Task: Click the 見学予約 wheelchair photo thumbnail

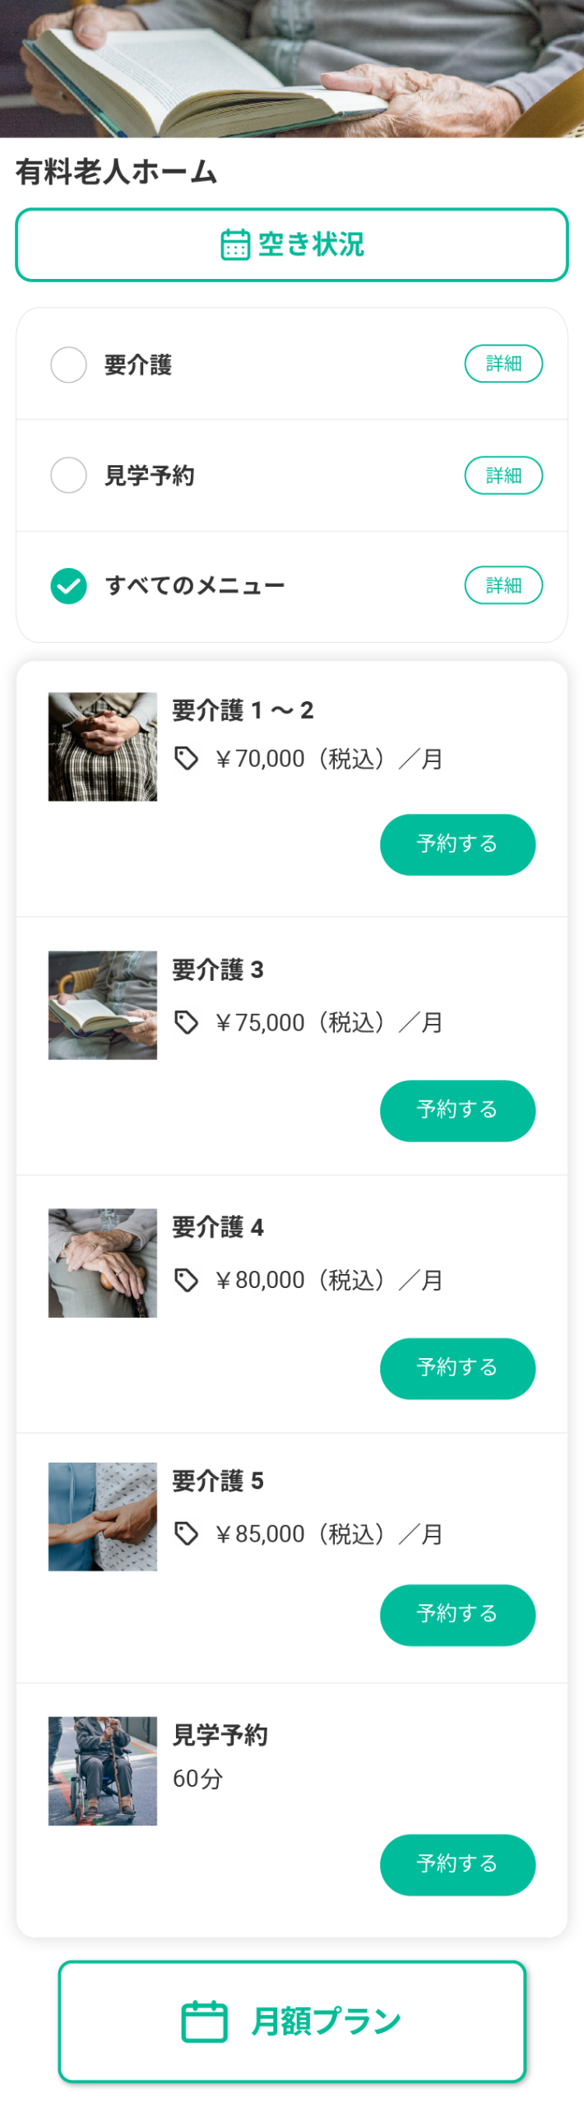Action: click(x=103, y=1770)
